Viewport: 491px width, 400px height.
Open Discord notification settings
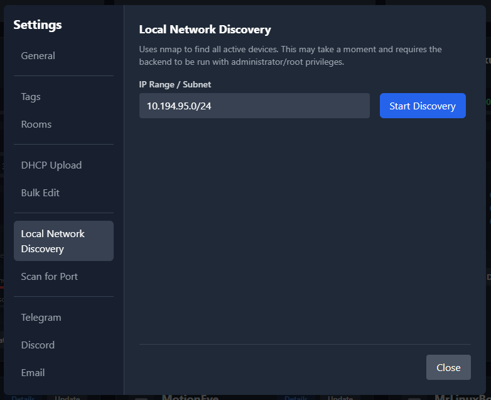point(38,345)
